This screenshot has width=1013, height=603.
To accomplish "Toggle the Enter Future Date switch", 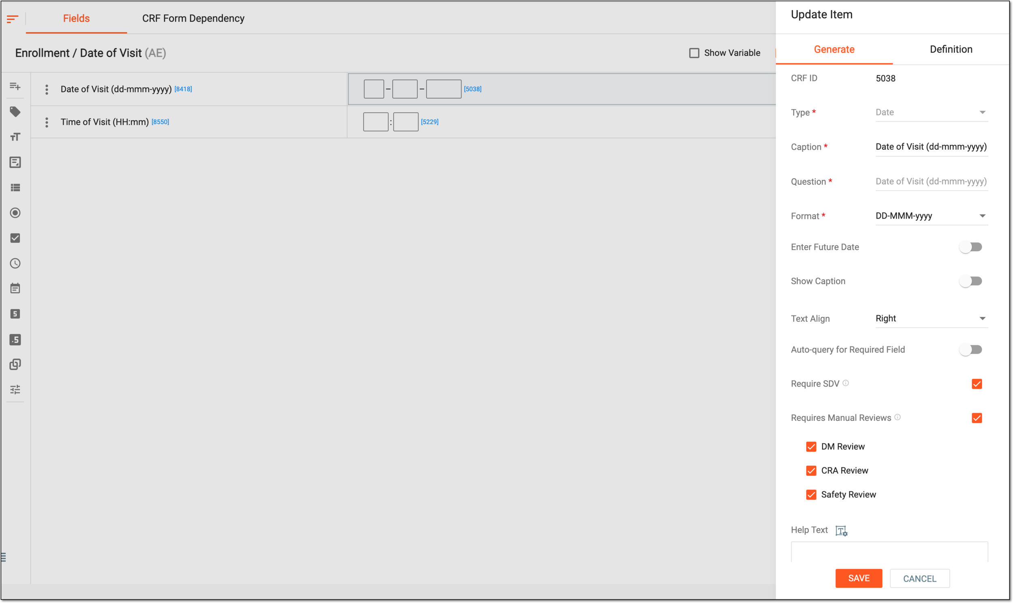I will pyautogui.click(x=971, y=247).
